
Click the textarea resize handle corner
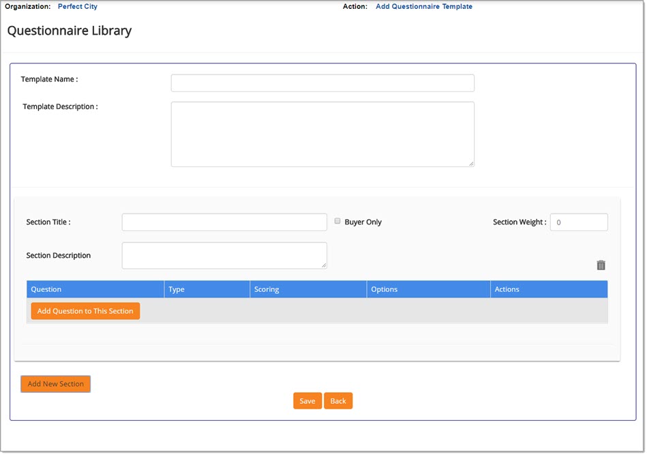(471, 162)
